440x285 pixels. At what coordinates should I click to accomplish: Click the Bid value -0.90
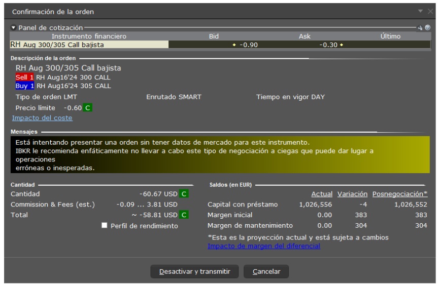click(249, 45)
